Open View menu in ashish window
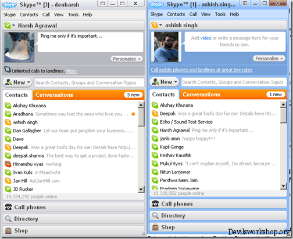Viewport: 293px width, 239px height. click(206, 15)
